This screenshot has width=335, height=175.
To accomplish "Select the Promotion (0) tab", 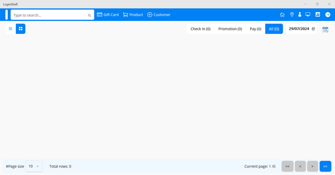I will coord(230,29).
